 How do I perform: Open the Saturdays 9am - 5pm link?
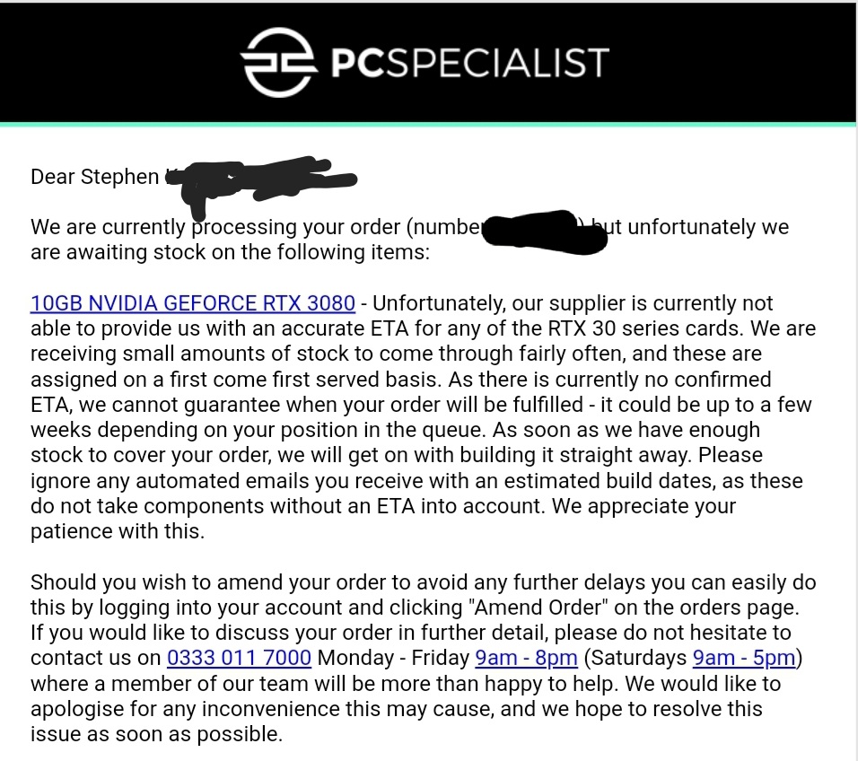[x=744, y=658]
